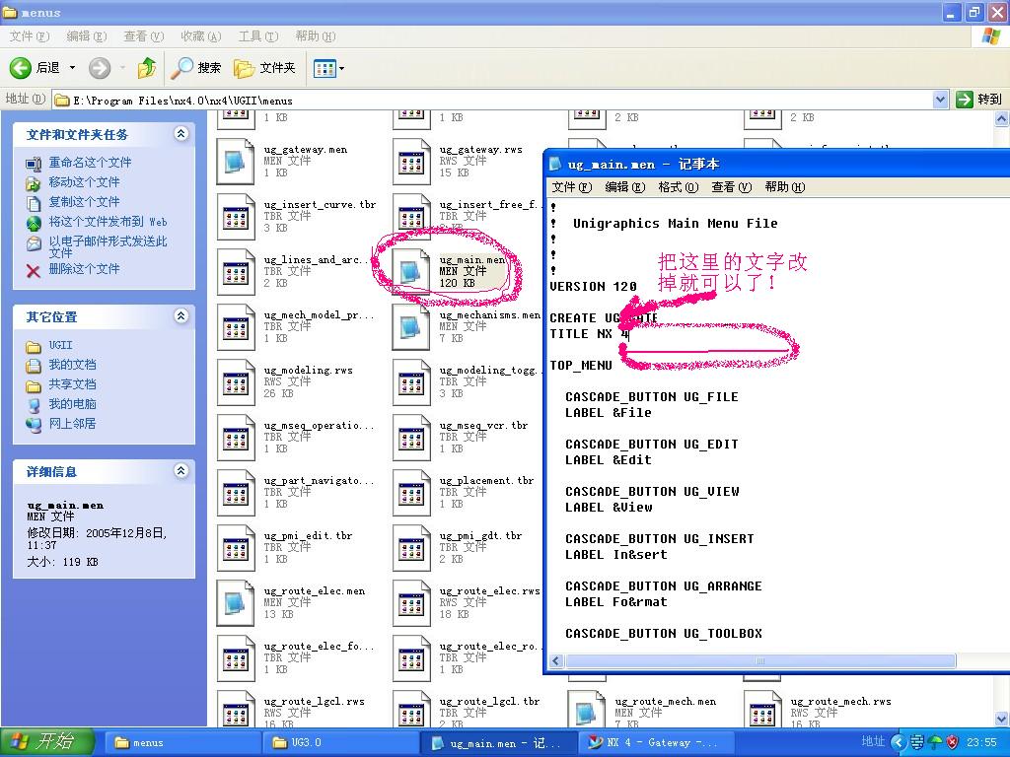Collapse the File and Folder Tasks panel
Image resolution: width=1010 pixels, height=757 pixels.
click(181, 134)
